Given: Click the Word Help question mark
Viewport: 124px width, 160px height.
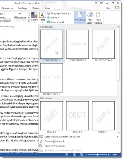Looking at the screenshot, I should (96, 3).
